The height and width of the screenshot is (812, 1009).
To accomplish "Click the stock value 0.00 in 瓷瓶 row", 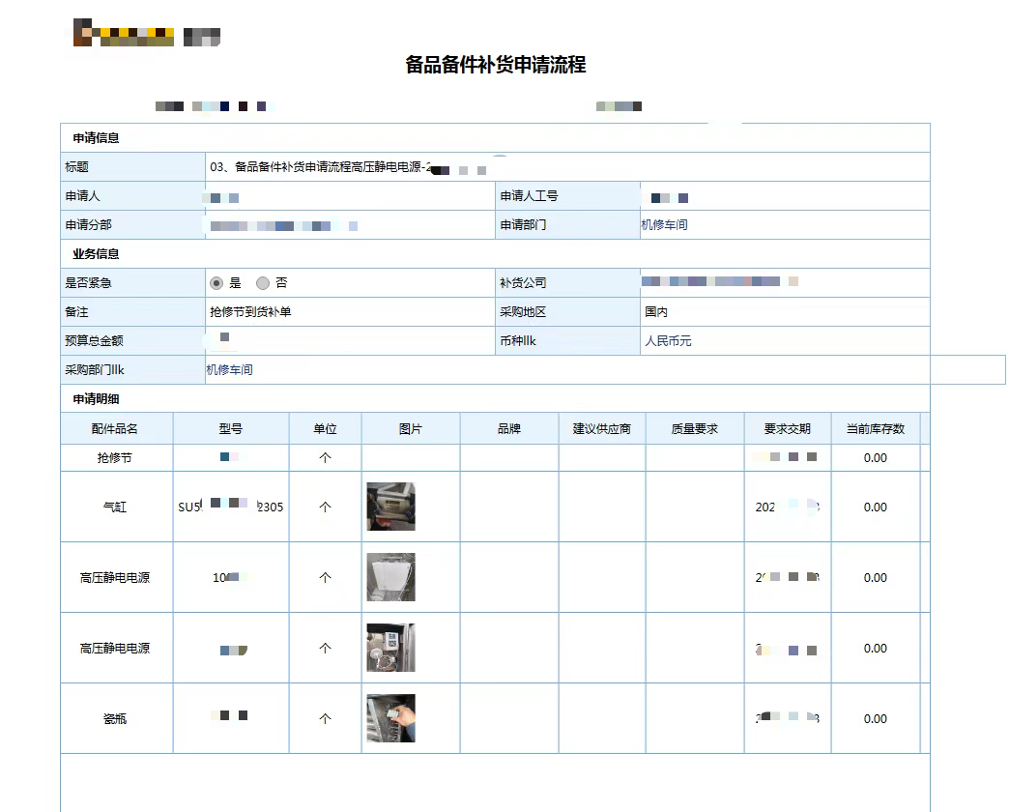I will pos(876,718).
